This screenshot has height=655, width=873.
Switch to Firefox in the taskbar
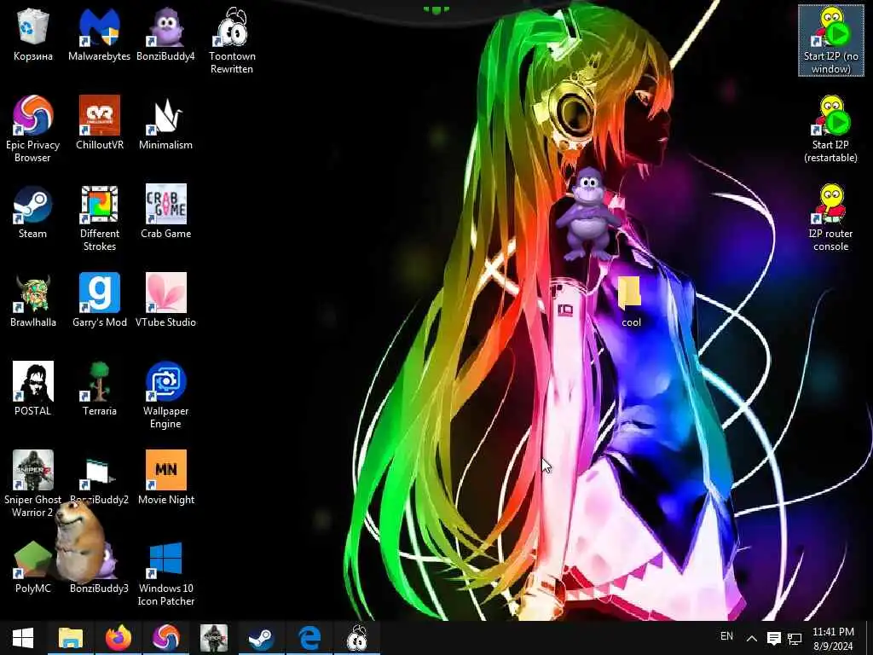pyautogui.click(x=118, y=638)
